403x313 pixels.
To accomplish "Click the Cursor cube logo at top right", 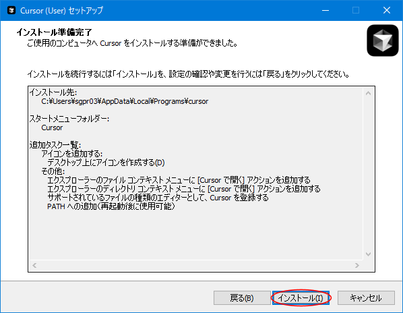I will pyautogui.click(x=383, y=40).
